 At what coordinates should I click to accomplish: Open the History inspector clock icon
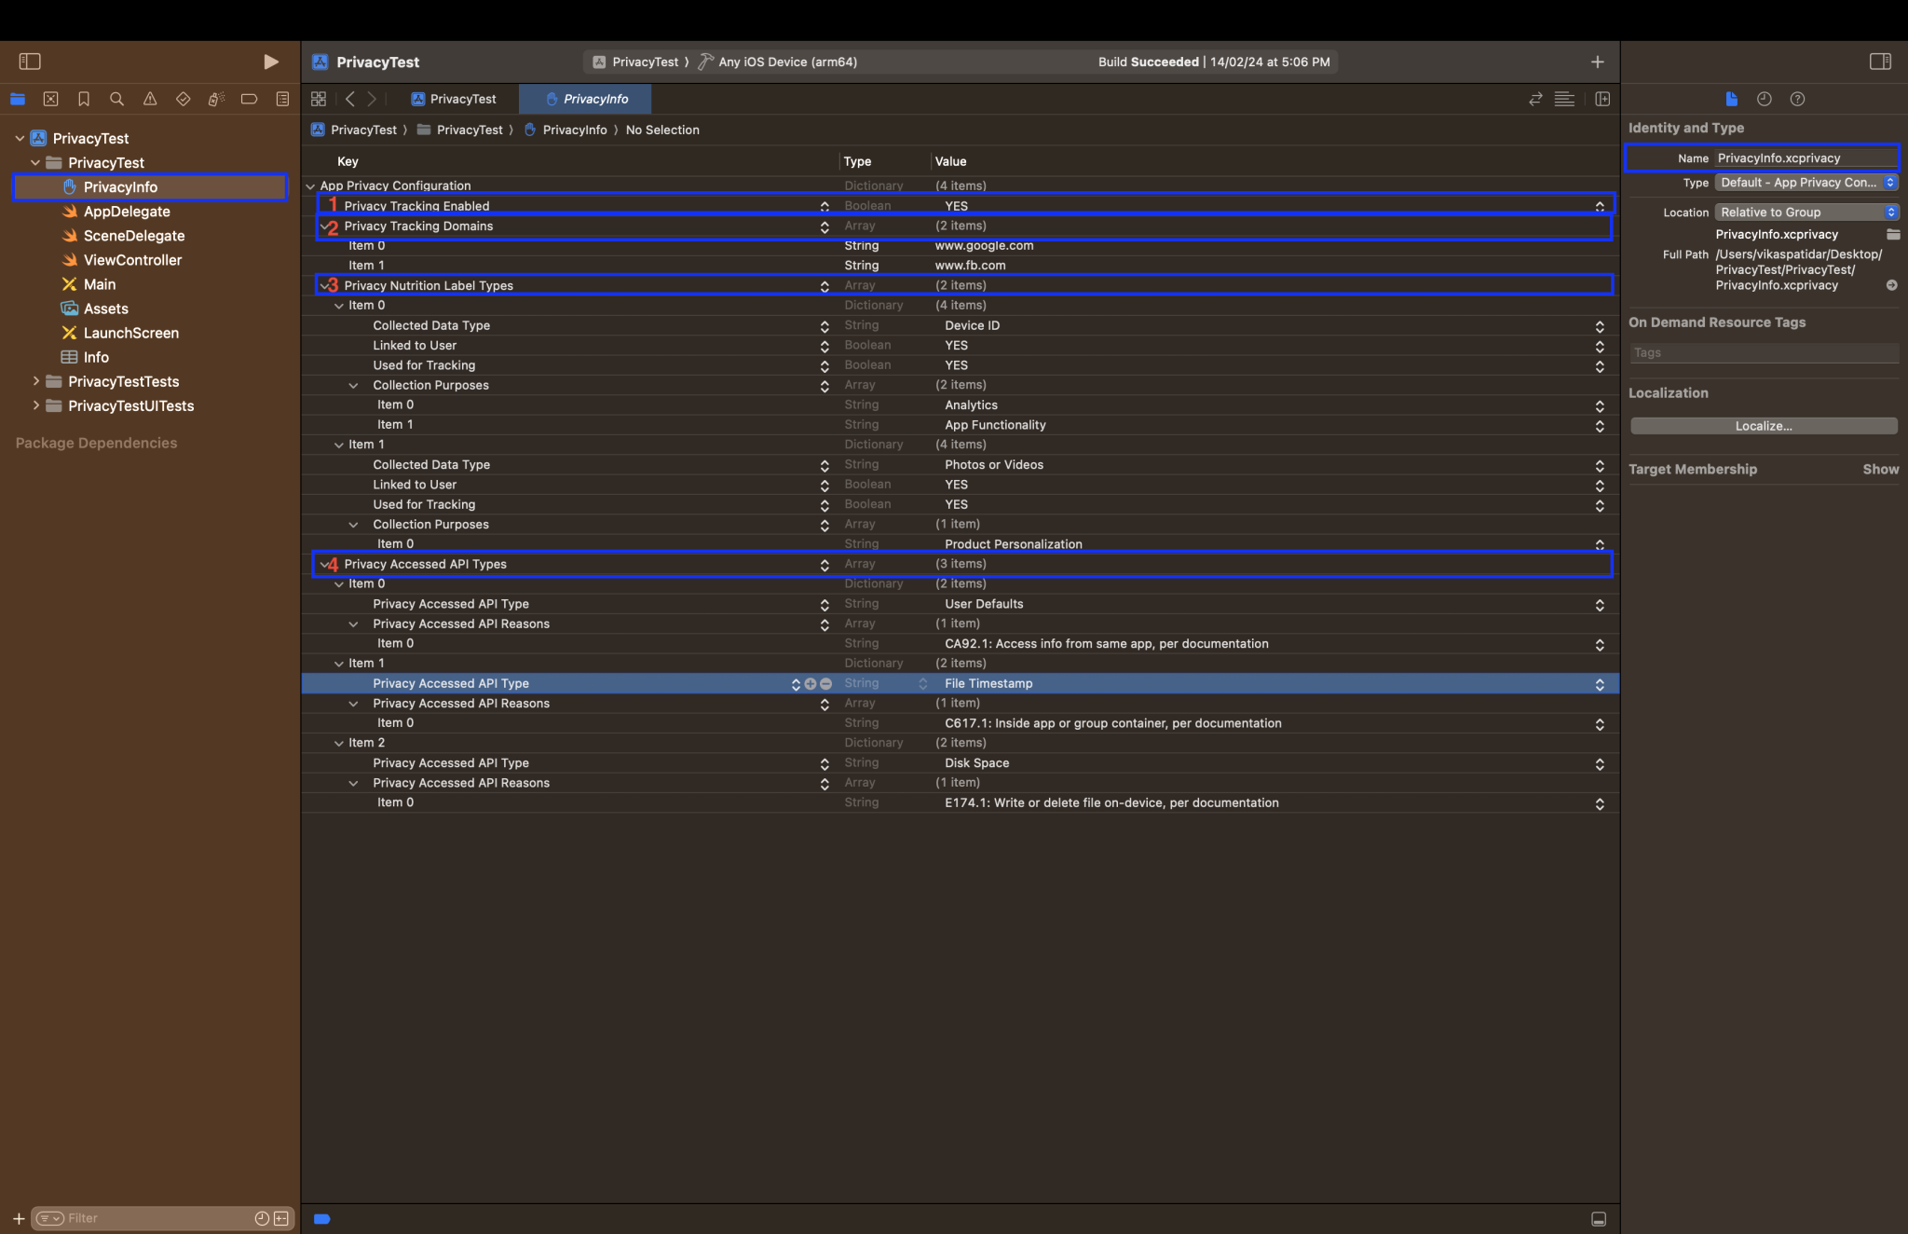click(x=1764, y=99)
